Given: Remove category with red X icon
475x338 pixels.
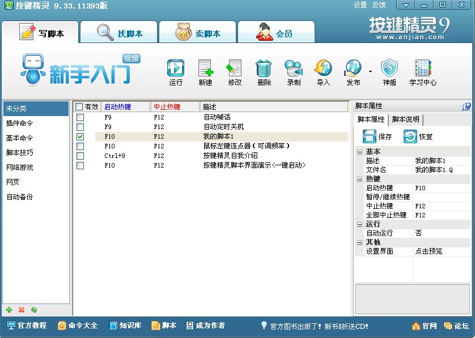Looking at the screenshot, I should pyautogui.click(x=22, y=310).
